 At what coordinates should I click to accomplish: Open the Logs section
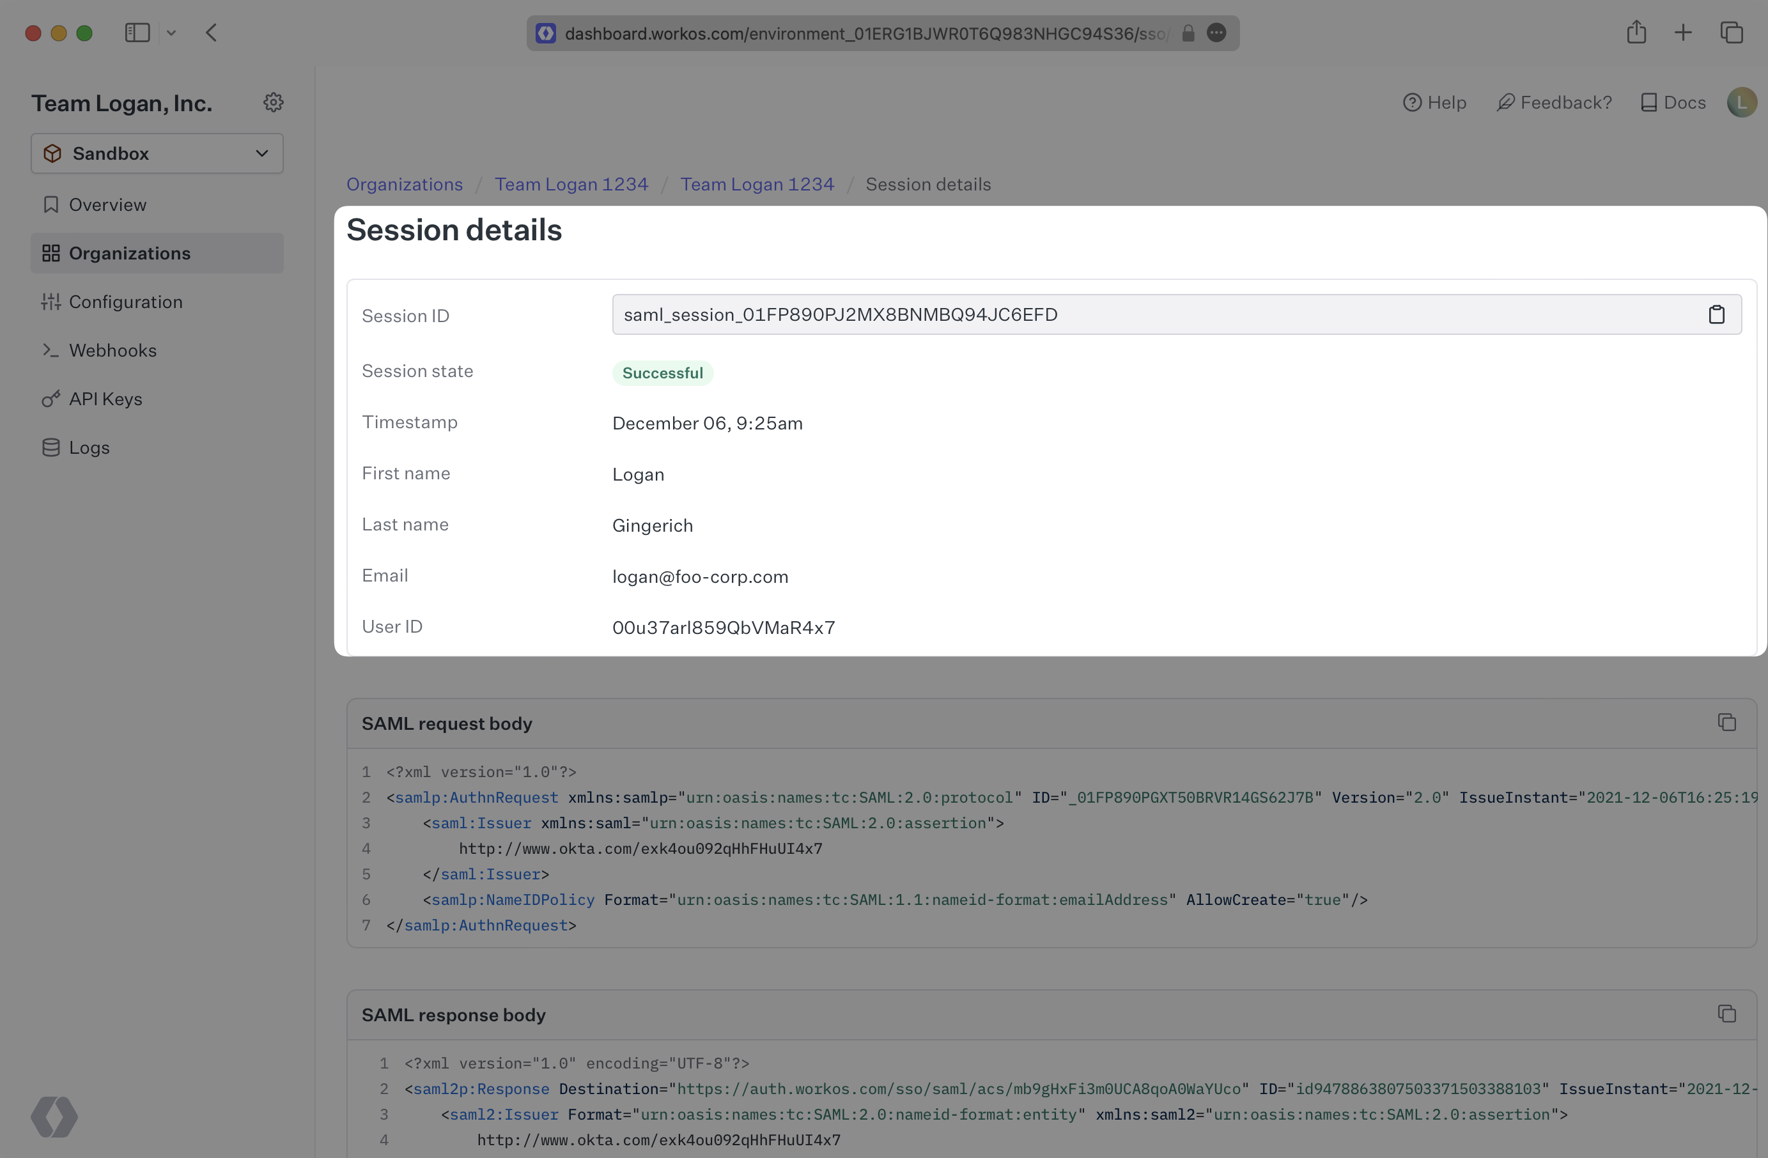[88, 447]
